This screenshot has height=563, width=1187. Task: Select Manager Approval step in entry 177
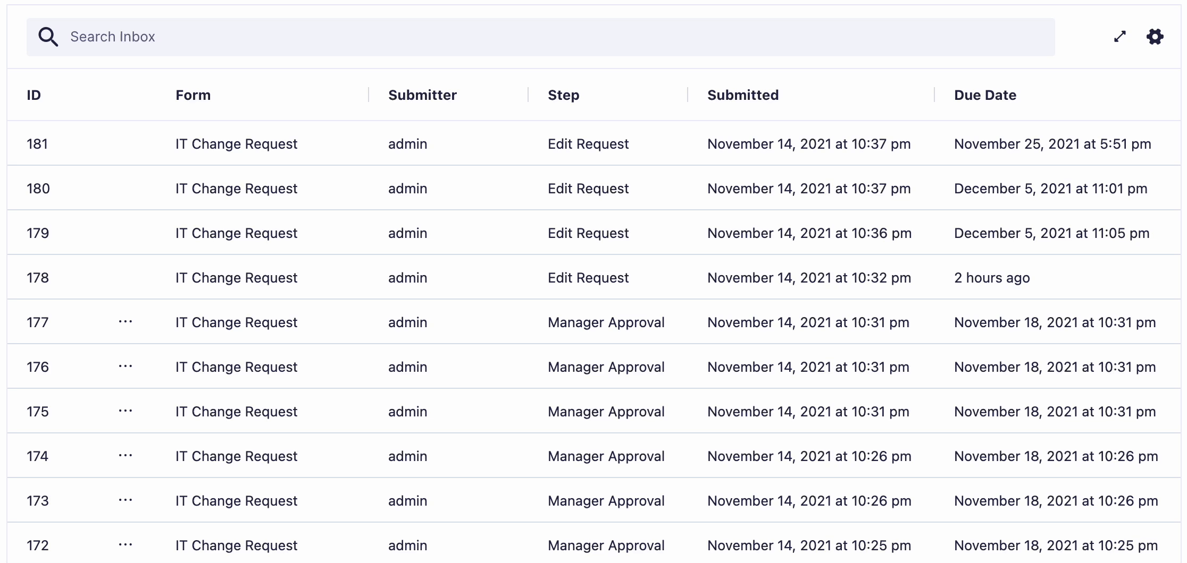(x=606, y=322)
